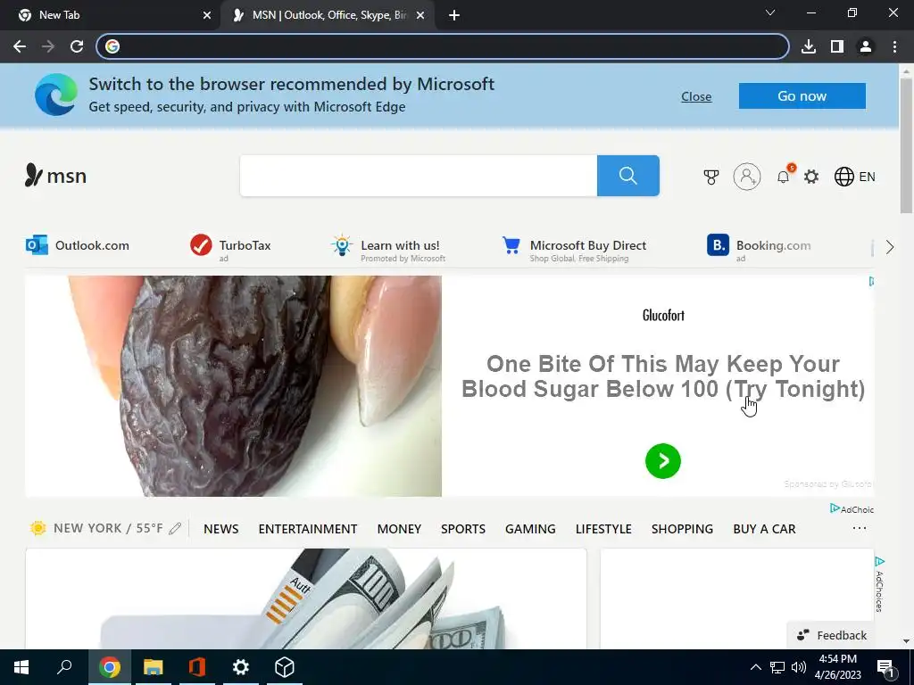The image size is (914, 685).
Task: Open the Outlook.com shortcut
Action: (x=78, y=245)
